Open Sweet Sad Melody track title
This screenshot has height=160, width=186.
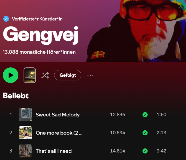point(58,115)
